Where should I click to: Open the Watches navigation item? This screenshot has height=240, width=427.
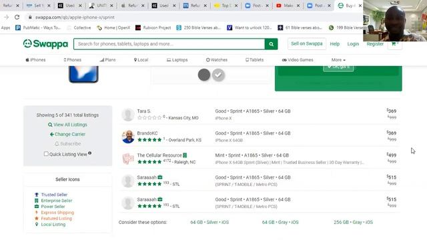[x=217, y=60]
